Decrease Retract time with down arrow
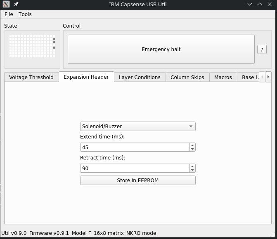This screenshot has width=277, height=239. (192, 170)
